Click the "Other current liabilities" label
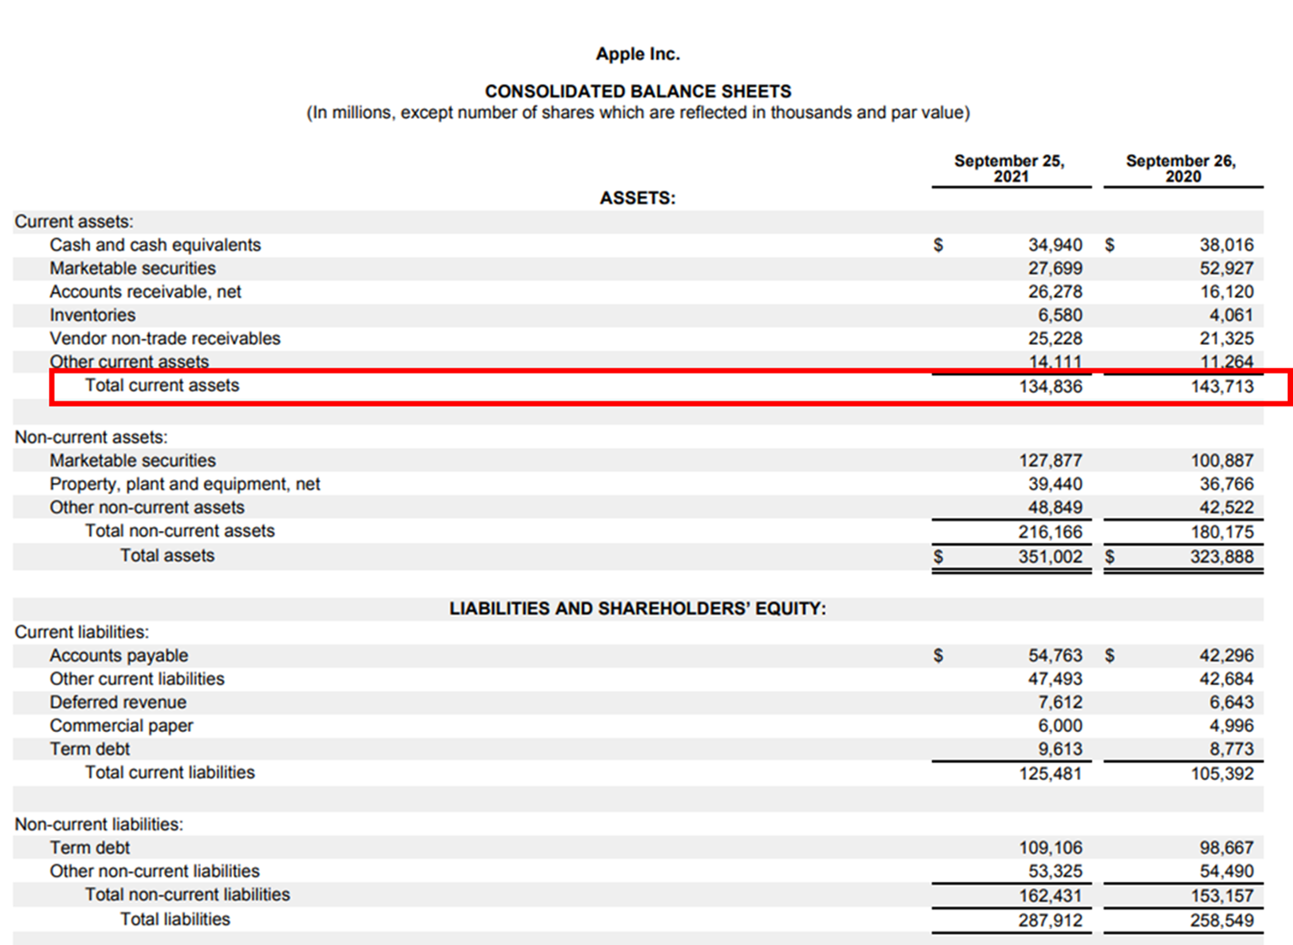This screenshot has height=945, width=1293. [137, 679]
